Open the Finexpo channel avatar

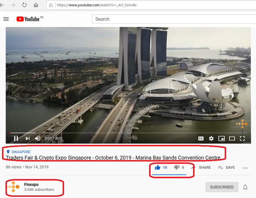(x=13, y=187)
